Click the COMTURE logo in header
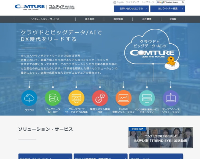Screen dimensions: 200x159 click(x=30, y=7)
